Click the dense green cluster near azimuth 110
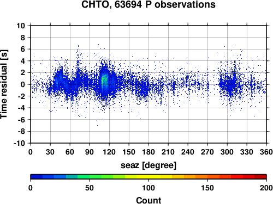Screen dimensions: 273x204 pos(104,81)
